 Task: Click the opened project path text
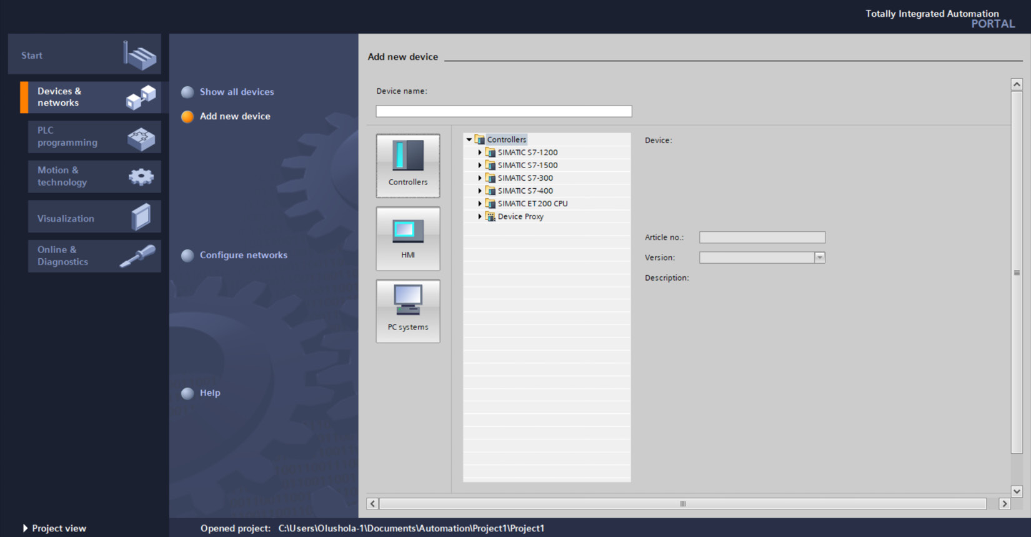coord(411,528)
